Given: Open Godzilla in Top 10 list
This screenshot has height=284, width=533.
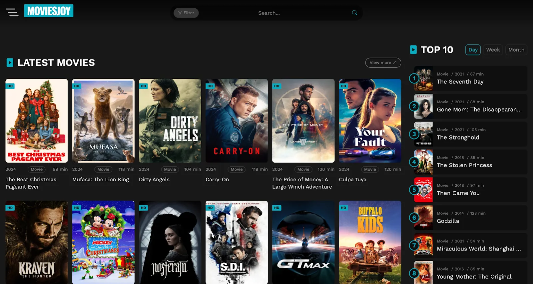Looking at the screenshot, I should point(448,221).
